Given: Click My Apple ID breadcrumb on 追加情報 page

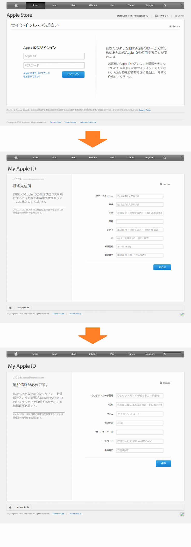Looking at the screenshot, I should [x=23, y=507].
